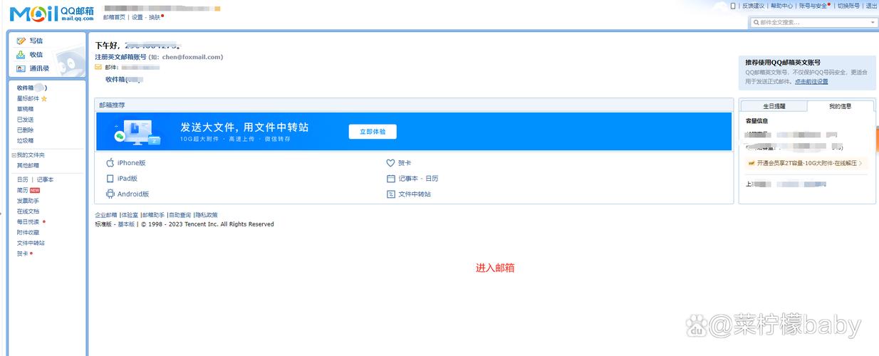Open 体验室 footer link
879x356 pixels.
point(130,214)
